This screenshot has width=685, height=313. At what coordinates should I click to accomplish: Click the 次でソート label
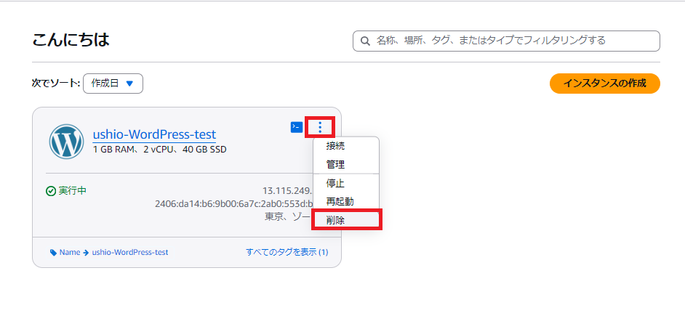(x=56, y=84)
